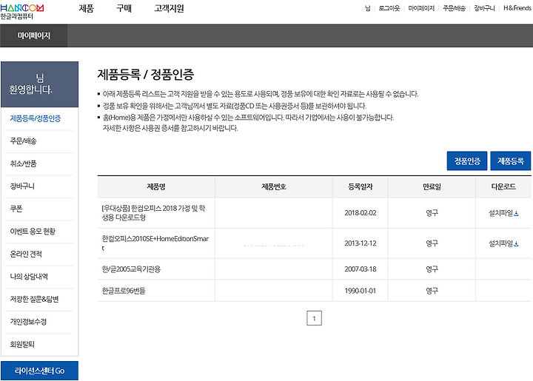This screenshot has width=533, height=381.
Task: Go to 마이페이지 in top utility links
Action: coord(421,8)
